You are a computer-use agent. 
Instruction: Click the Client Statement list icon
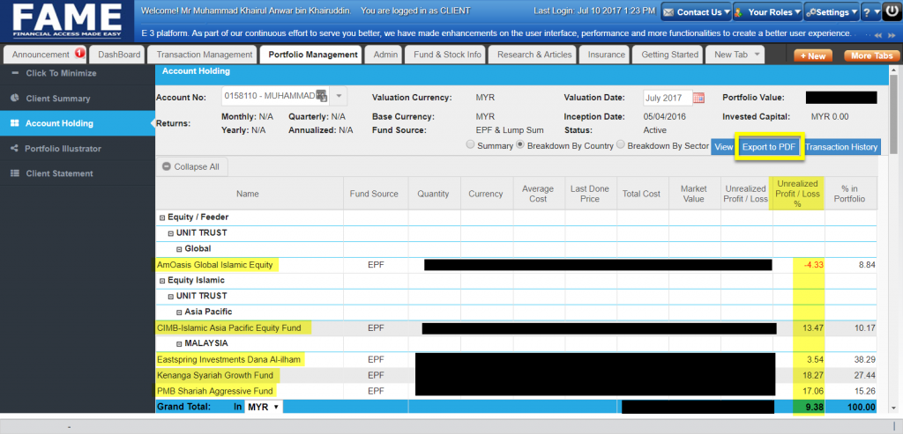click(14, 173)
